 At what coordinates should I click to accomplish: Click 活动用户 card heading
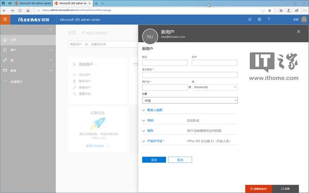click(85, 64)
